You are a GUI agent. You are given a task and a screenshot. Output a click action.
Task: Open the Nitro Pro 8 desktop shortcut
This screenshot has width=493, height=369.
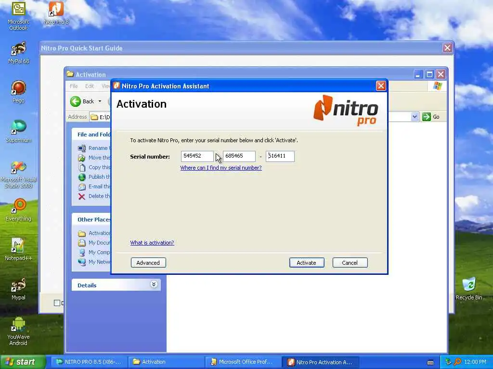[x=56, y=13]
